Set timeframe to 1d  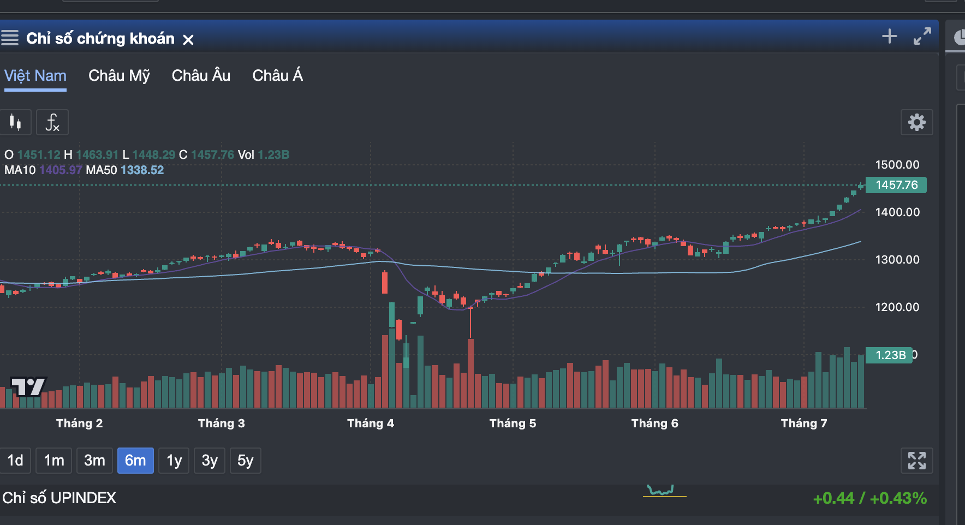coord(15,461)
